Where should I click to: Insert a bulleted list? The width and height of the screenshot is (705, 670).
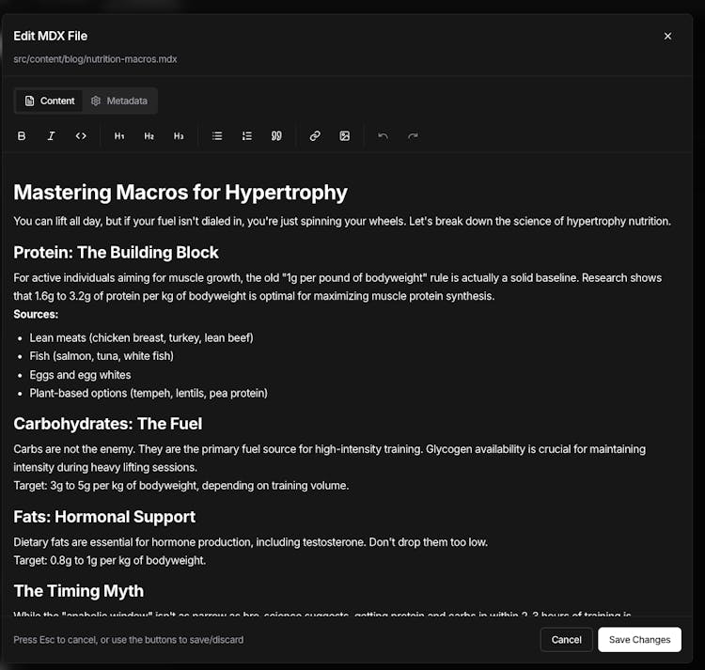pos(217,136)
